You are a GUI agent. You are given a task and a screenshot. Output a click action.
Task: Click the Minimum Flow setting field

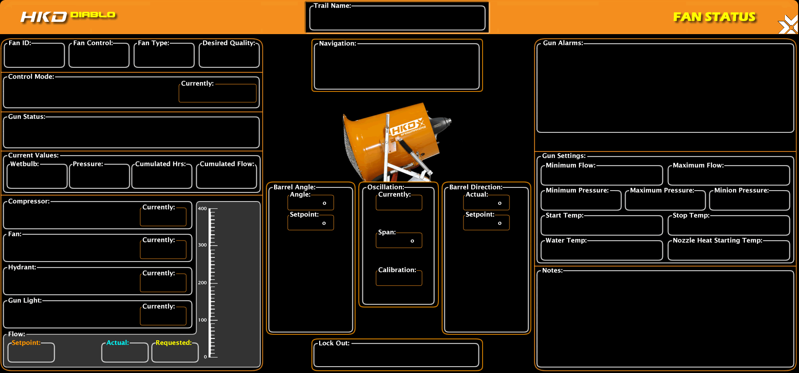[601, 176]
